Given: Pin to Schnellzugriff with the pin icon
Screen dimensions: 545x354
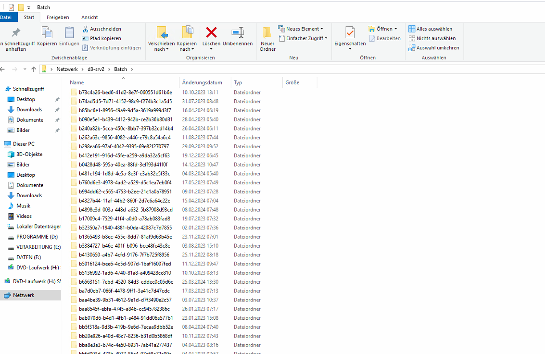Looking at the screenshot, I should pyautogui.click(x=16, y=33).
